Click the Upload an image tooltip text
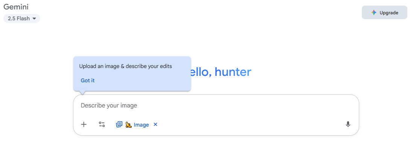This screenshot has width=410, height=142. [x=125, y=66]
